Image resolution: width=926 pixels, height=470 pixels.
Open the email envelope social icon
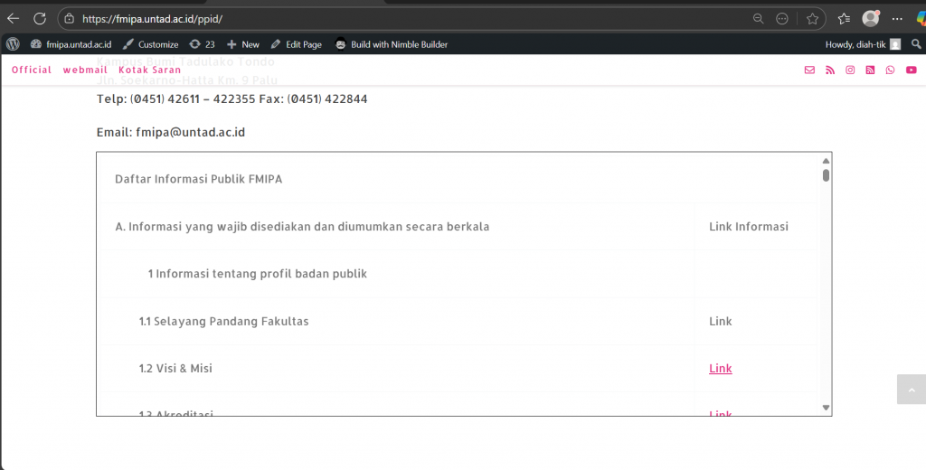(x=809, y=70)
